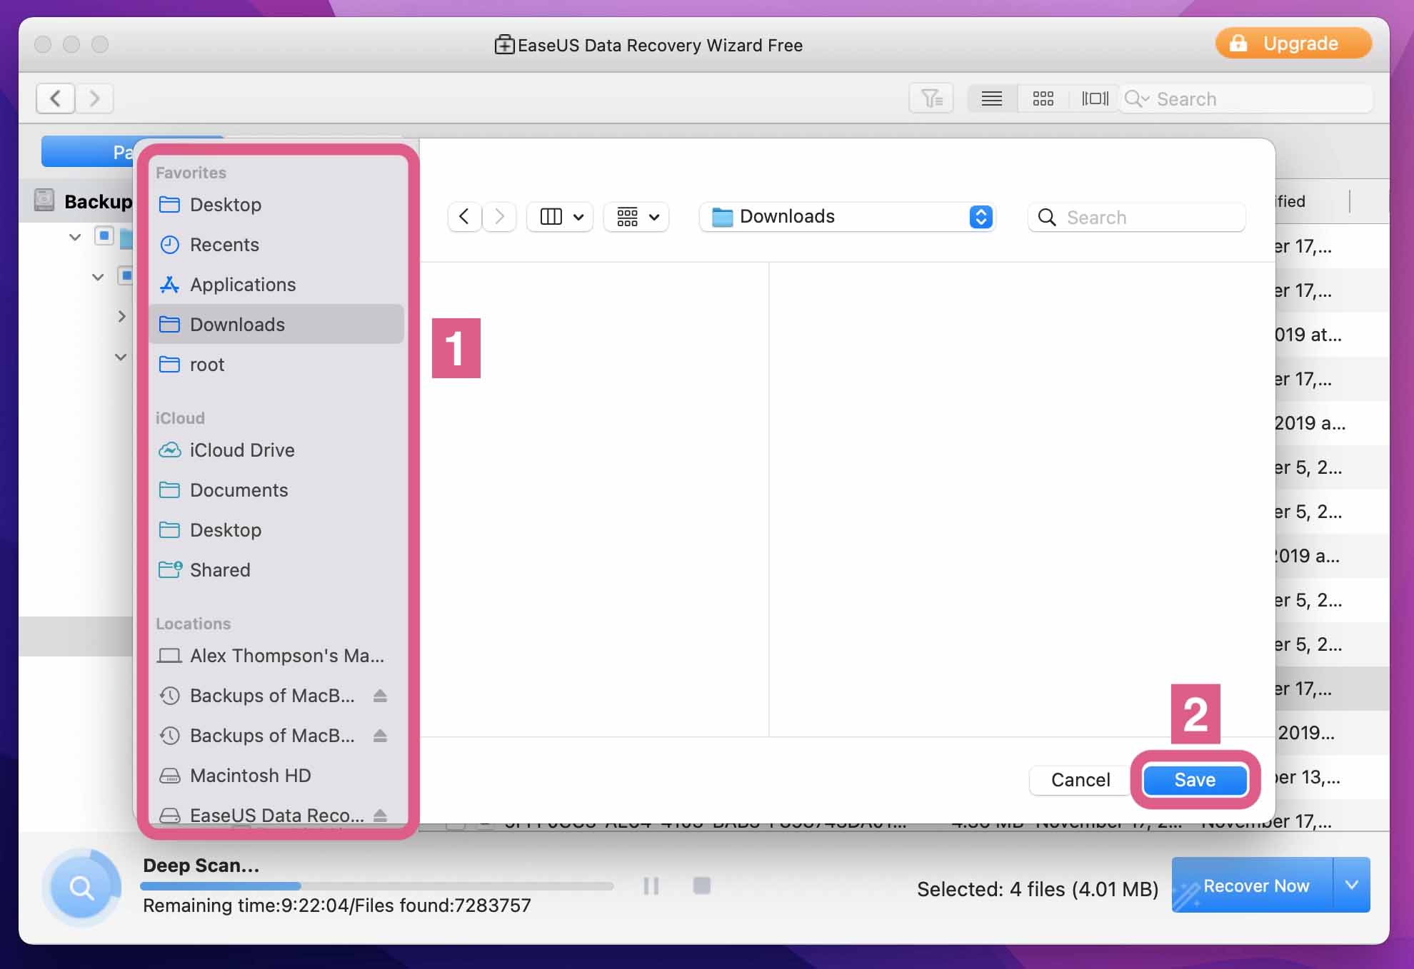This screenshot has height=969, width=1414.
Task: Open iCloud Drive in sidebar
Action: [x=277, y=450]
